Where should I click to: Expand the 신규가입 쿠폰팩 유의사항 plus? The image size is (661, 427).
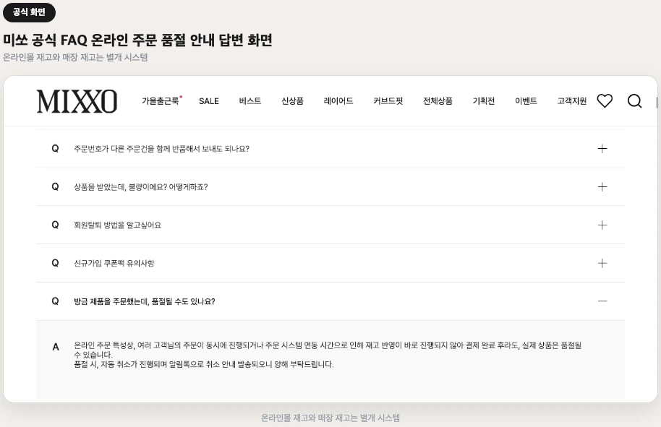pyautogui.click(x=602, y=263)
